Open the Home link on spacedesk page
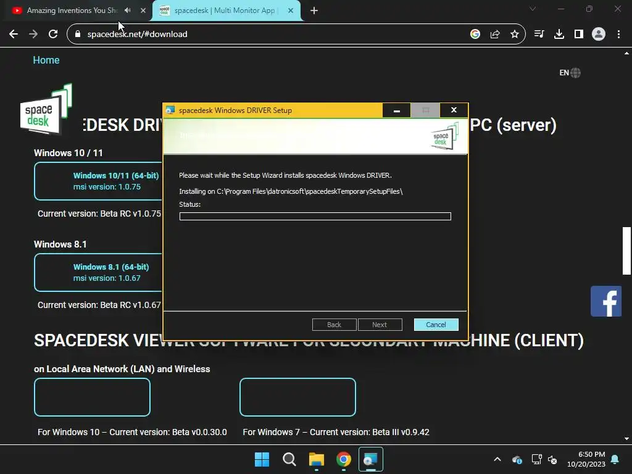Image resolution: width=632 pixels, height=474 pixels. [46, 60]
